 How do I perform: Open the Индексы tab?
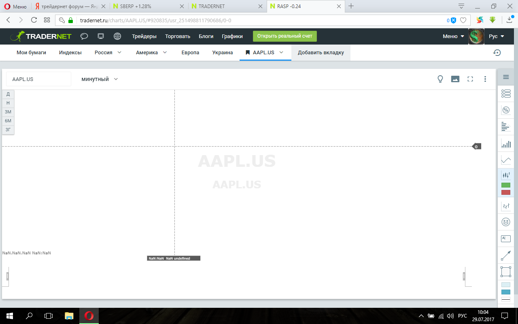70,52
